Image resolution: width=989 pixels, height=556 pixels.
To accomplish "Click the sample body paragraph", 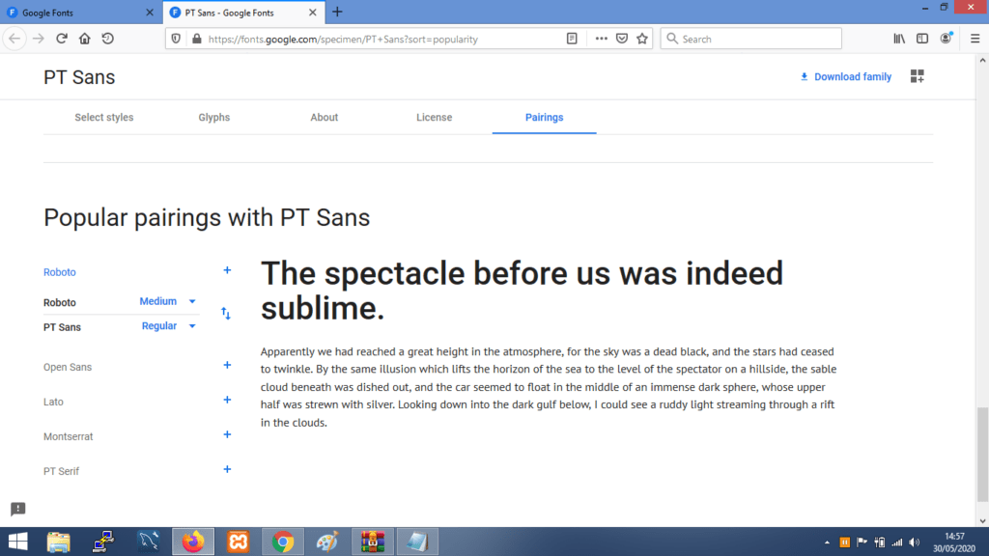I will click(x=549, y=387).
